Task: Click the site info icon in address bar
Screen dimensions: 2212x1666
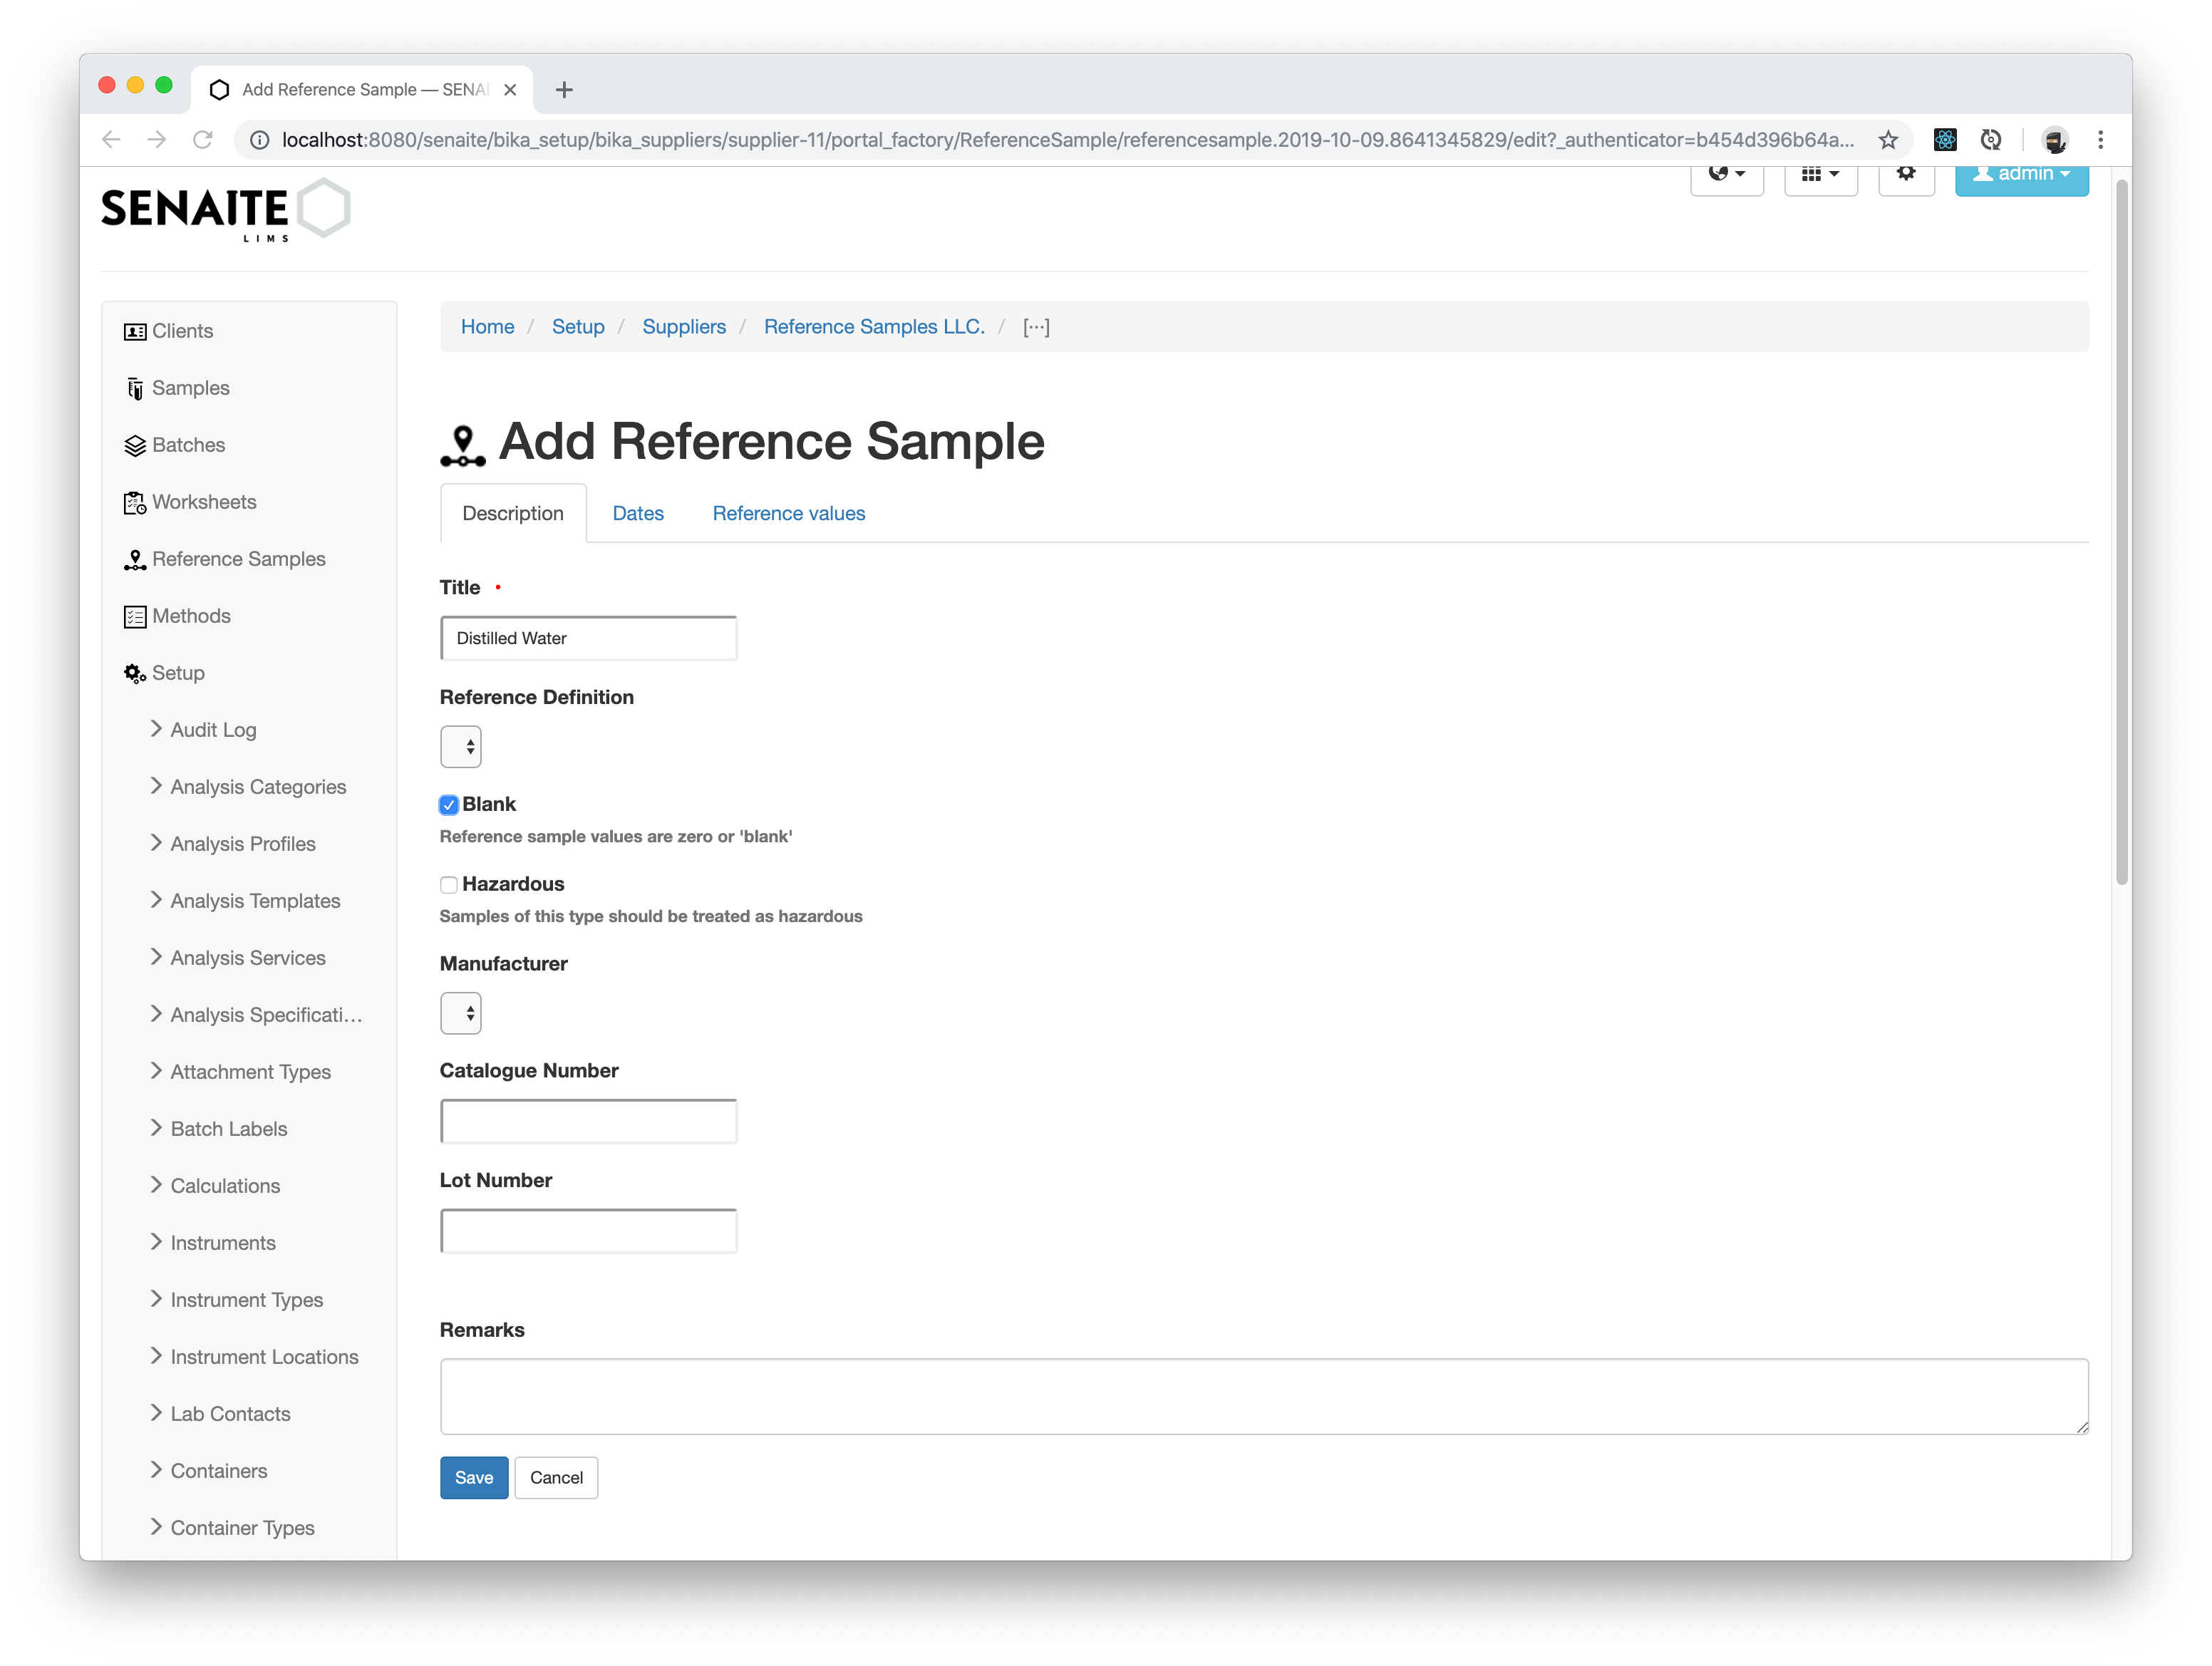Action: tap(259, 140)
